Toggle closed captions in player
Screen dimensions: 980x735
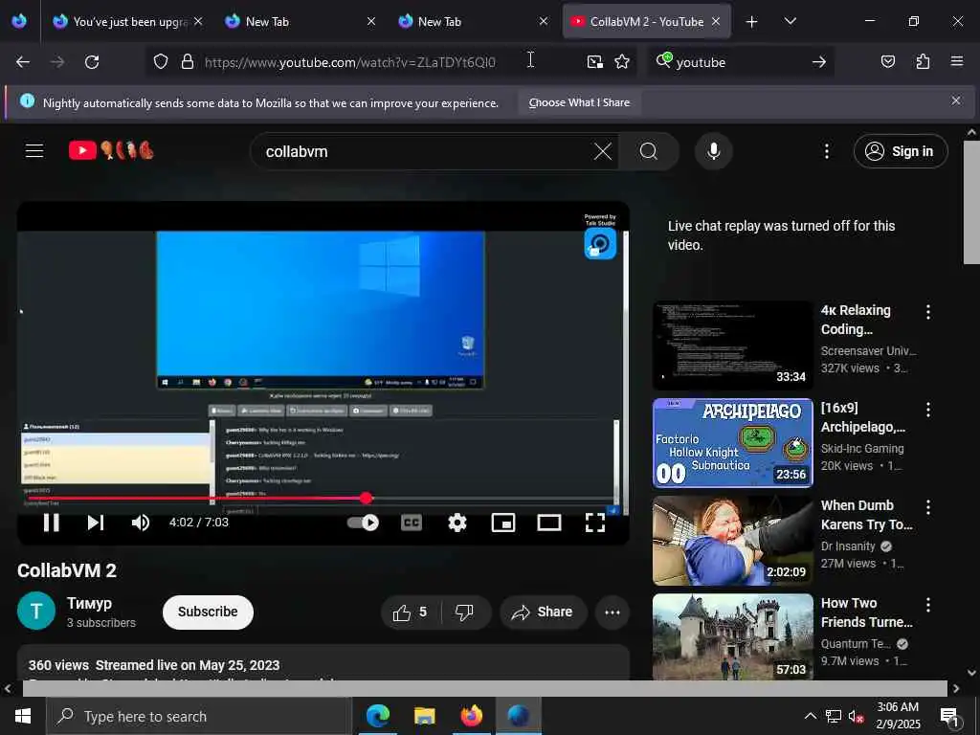tap(412, 523)
